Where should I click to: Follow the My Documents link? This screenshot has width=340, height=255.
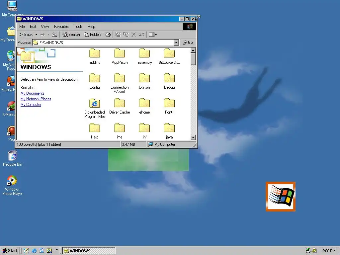(x=32, y=93)
